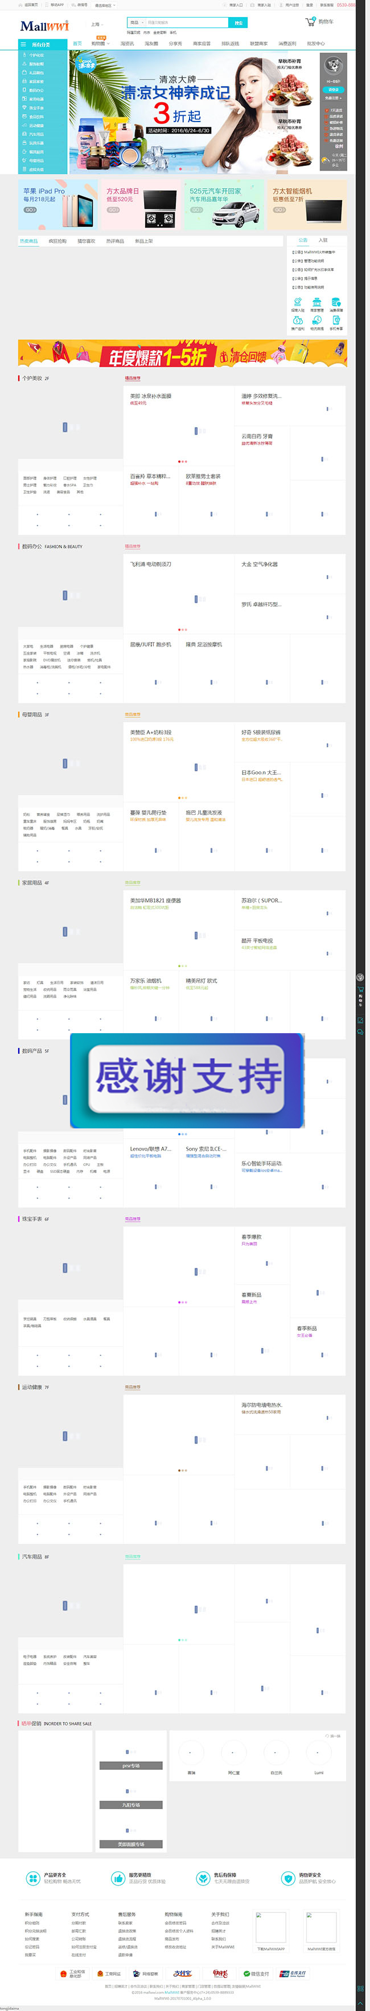Open the 首页 navigation tab
Viewport: 370px width, 2011px height.
tap(77, 44)
